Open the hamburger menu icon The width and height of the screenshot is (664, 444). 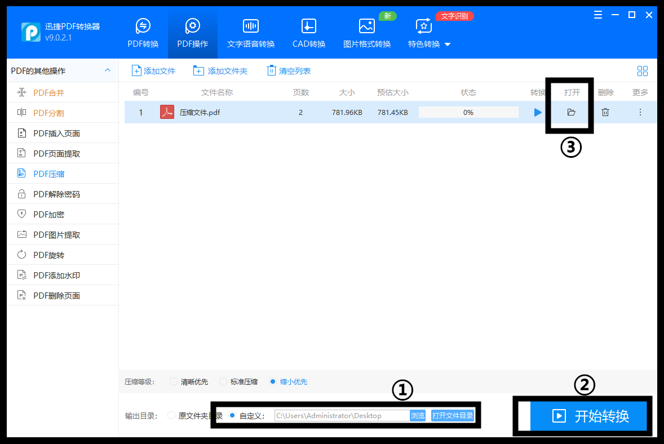pos(598,15)
